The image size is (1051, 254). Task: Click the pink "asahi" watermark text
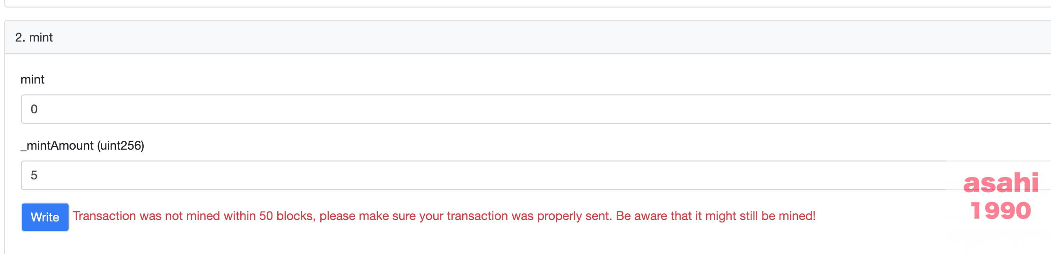(1001, 183)
